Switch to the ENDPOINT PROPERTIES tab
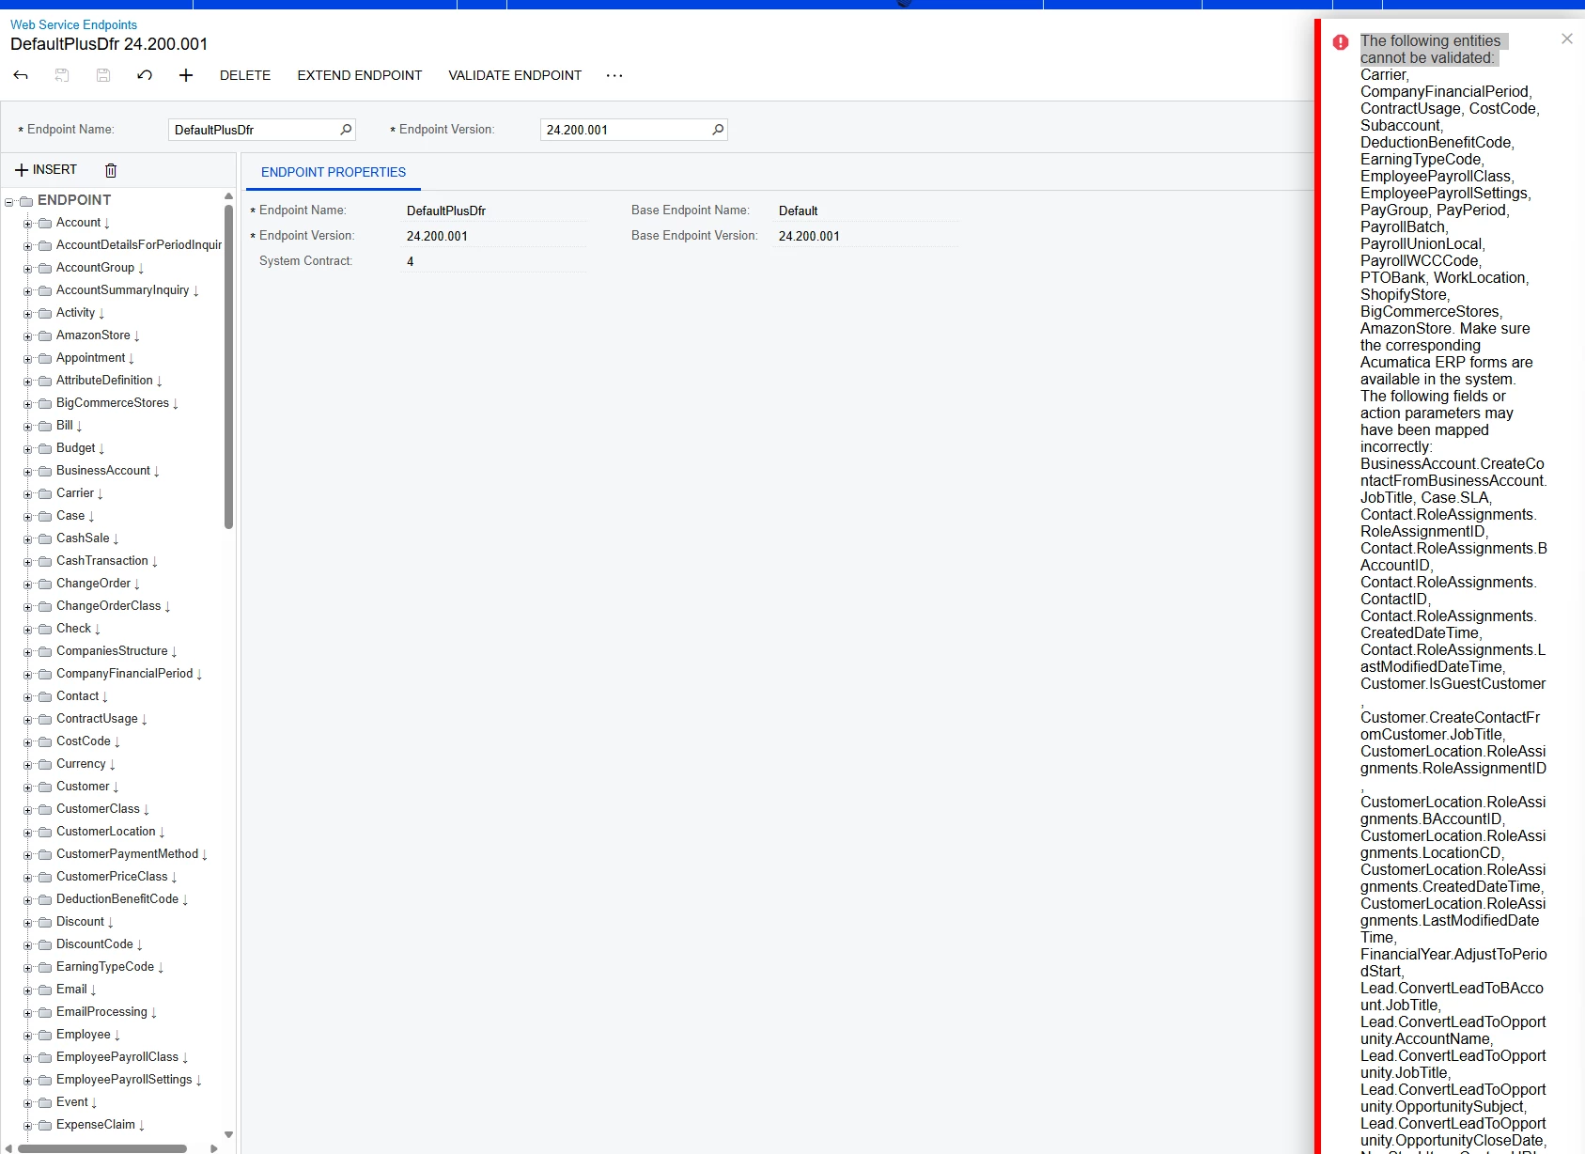 [x=334, y=172]
